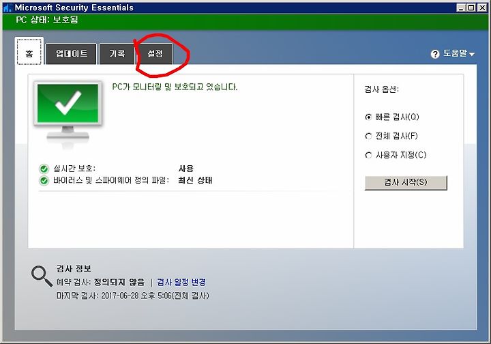Start scan with 검사 시작(S) button
The width and height of the screenshot is (491, 344).
(x=406, y=183)
